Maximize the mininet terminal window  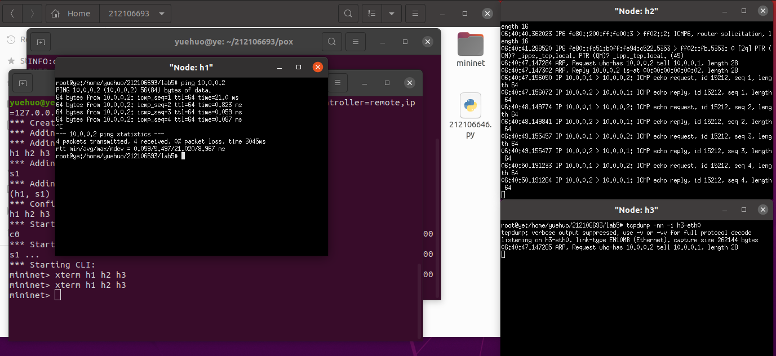[387, 83]
